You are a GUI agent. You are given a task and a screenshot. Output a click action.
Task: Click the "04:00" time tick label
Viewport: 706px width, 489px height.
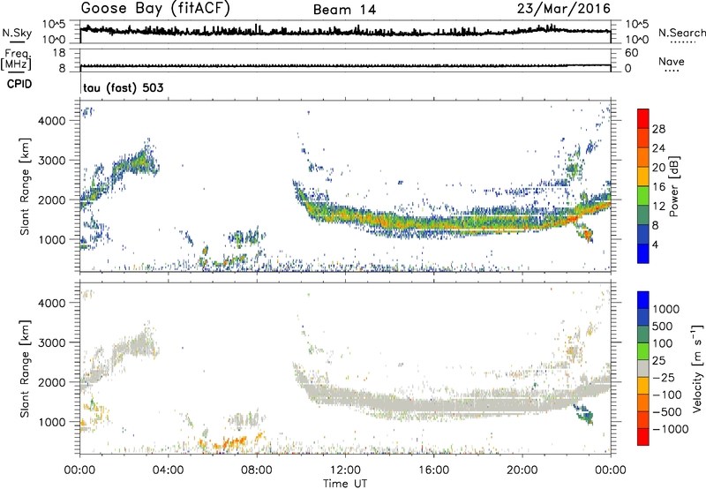[x=168, y=470]
